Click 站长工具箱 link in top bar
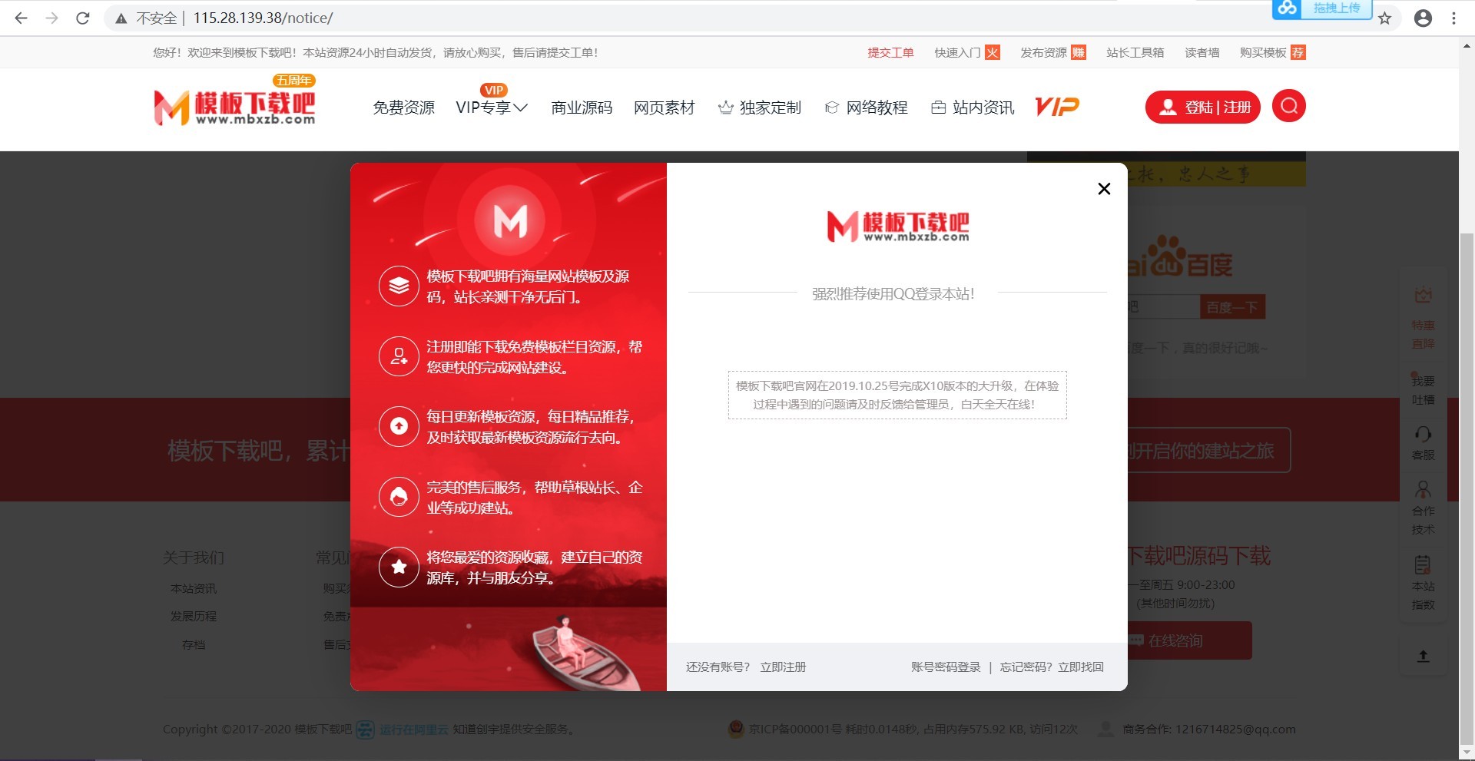The image size is (1475, 761). click(1135, 52)
